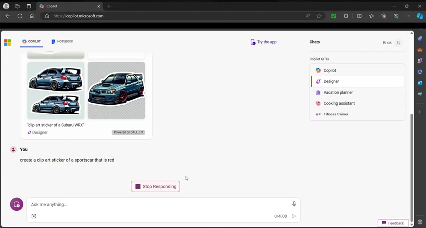The image size is (426, 228).
Task: Select the Designer GPT
Action: [x=357, y=81]
